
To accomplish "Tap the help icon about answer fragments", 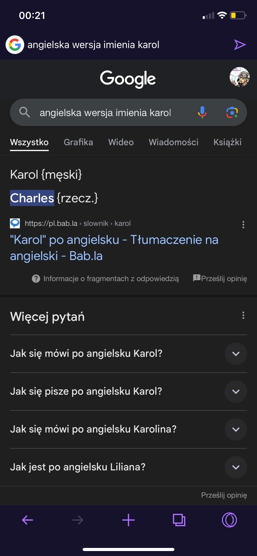I will coord(36,279).
